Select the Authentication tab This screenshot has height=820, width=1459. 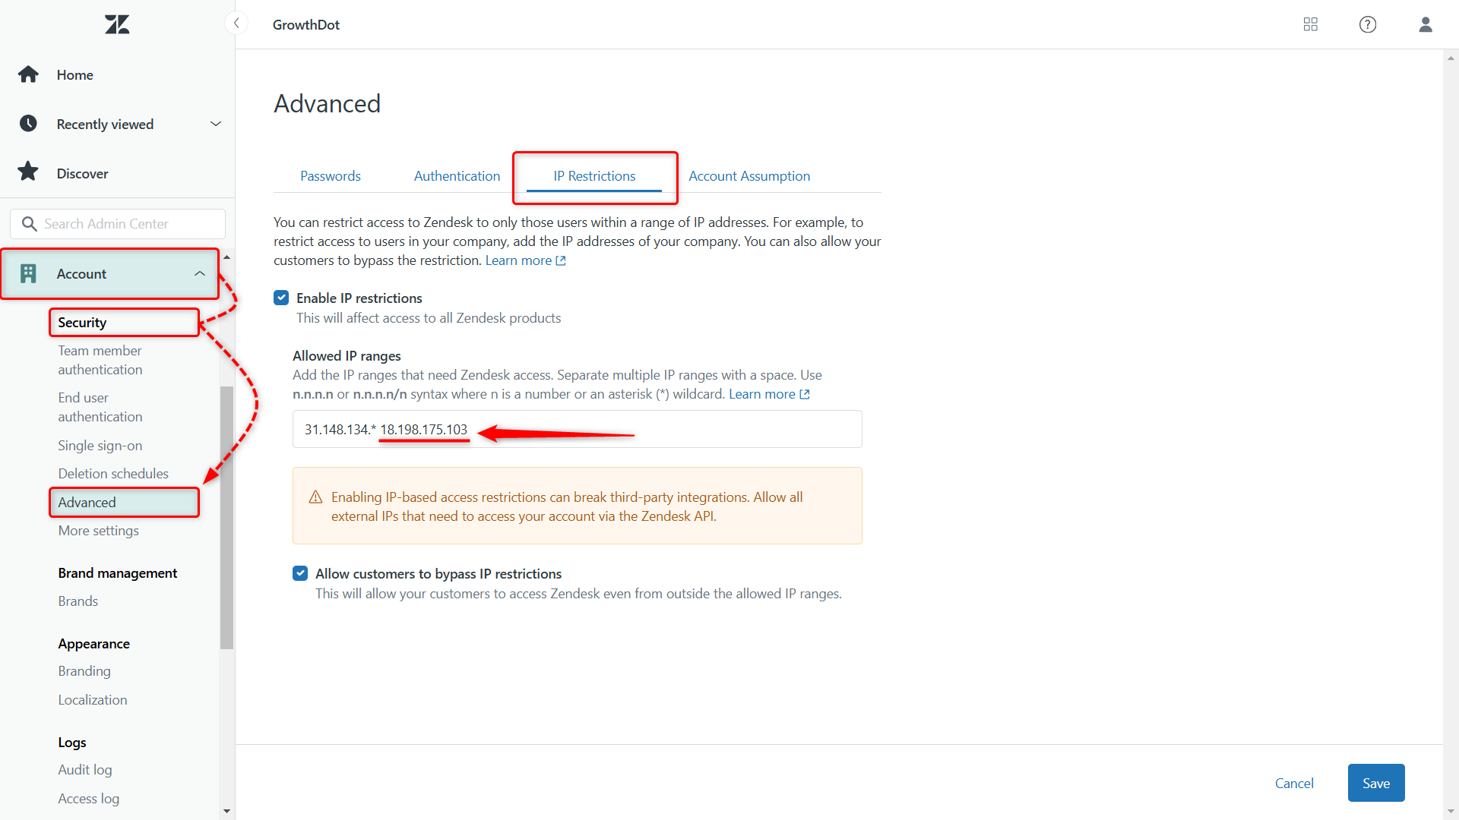(457, 175)
